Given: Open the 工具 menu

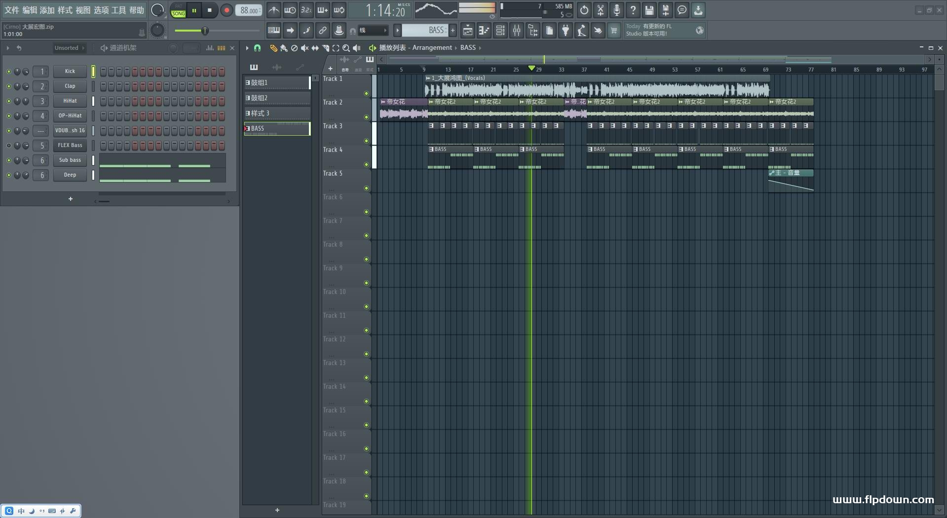Looking at the screenshot, I should [118, 10].
